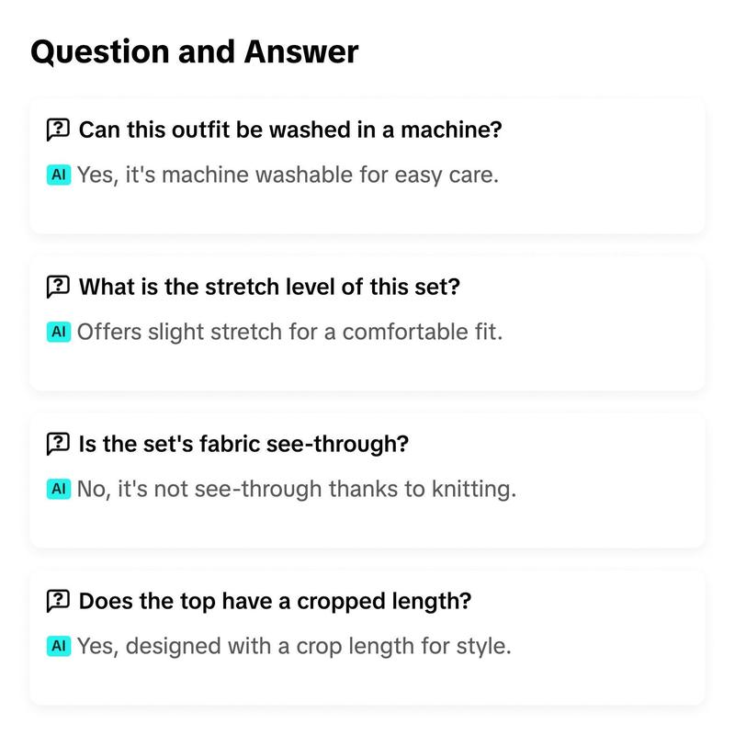Click AI badge next to crop length answer
This screenshot has height=735, width=735.
(x=59, y=646)
